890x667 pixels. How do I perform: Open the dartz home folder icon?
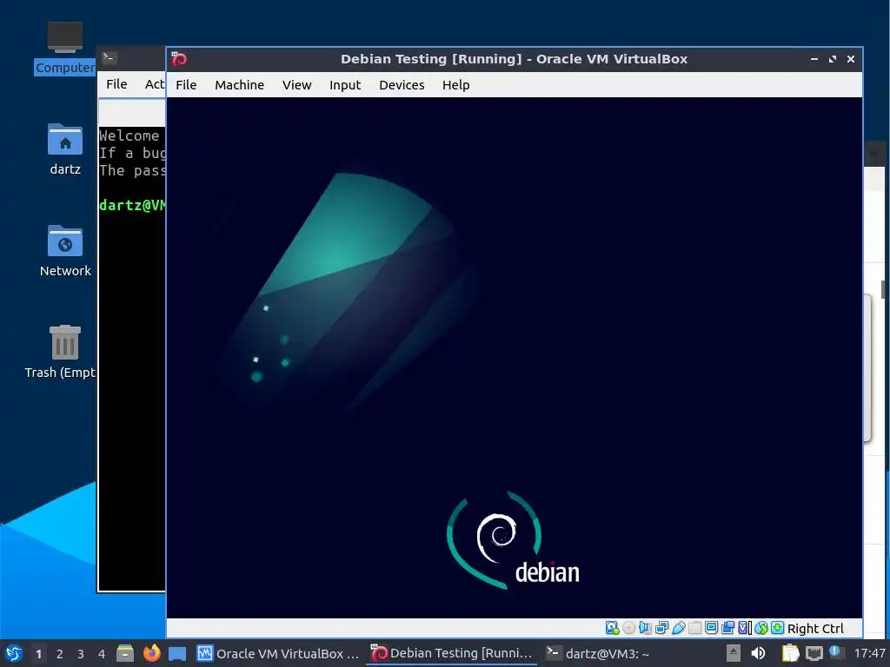(x=64, y=149)
